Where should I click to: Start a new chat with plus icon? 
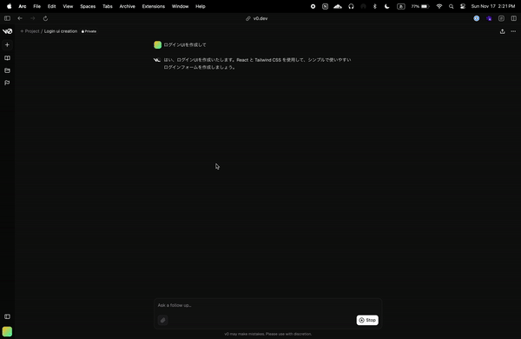[x=7, y=44]
